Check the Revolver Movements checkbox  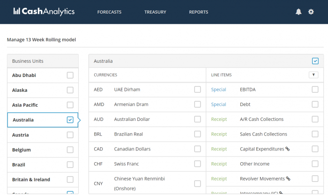[x=315, y=179]
